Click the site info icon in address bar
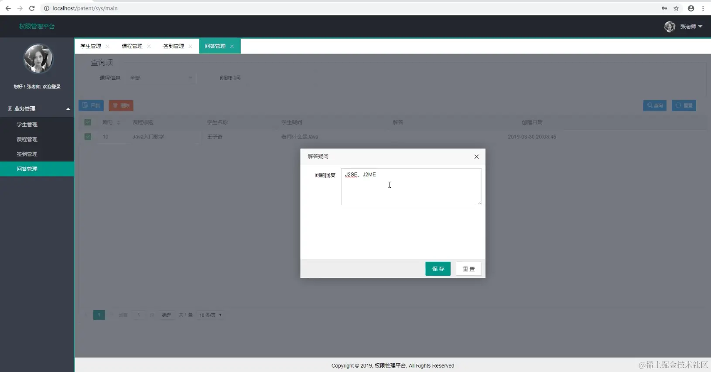This screenshot has height=372, width=711. click(47, 8)
